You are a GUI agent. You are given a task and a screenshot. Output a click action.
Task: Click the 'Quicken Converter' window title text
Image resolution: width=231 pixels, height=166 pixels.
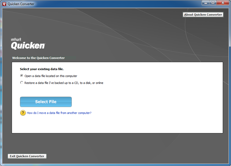(21, 4)
